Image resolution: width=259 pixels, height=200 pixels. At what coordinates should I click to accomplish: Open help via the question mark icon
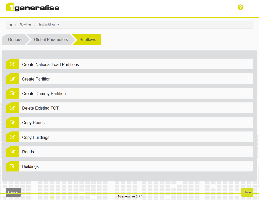(240, 7)
